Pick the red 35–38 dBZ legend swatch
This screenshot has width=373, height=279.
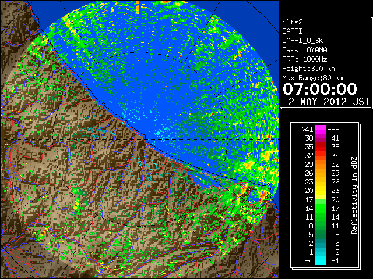[321, 147]
